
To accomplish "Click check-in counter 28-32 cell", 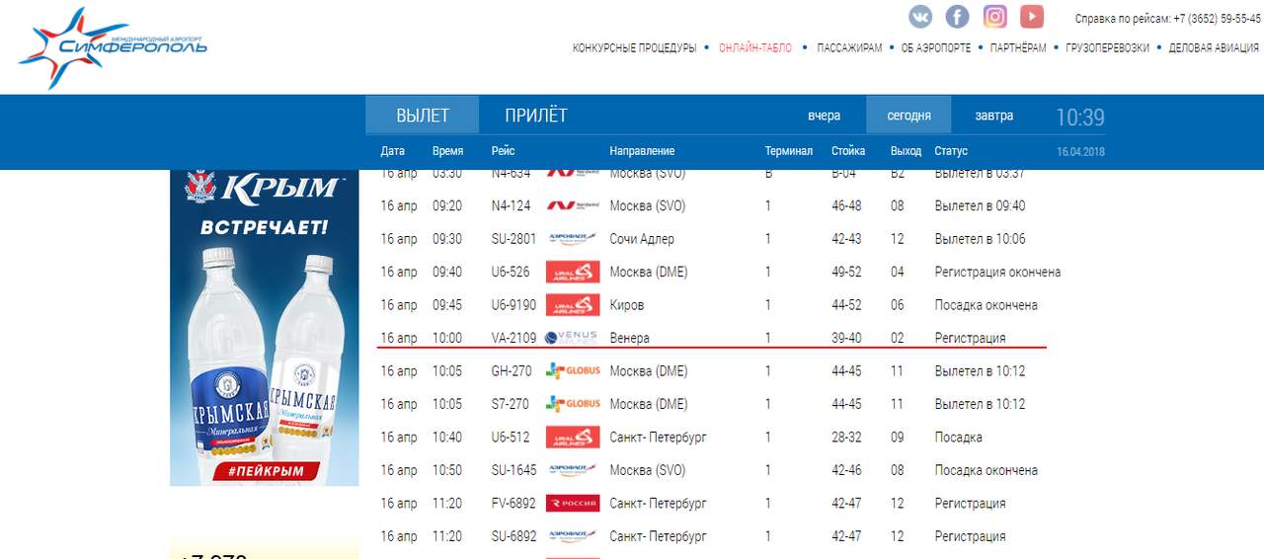I will coord(846,438).
